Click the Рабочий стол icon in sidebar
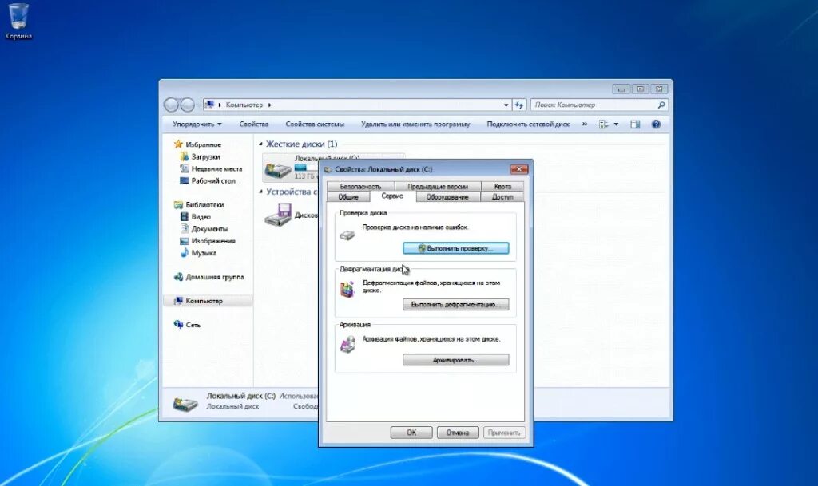 pyautogui.click(x=184, y=180)
